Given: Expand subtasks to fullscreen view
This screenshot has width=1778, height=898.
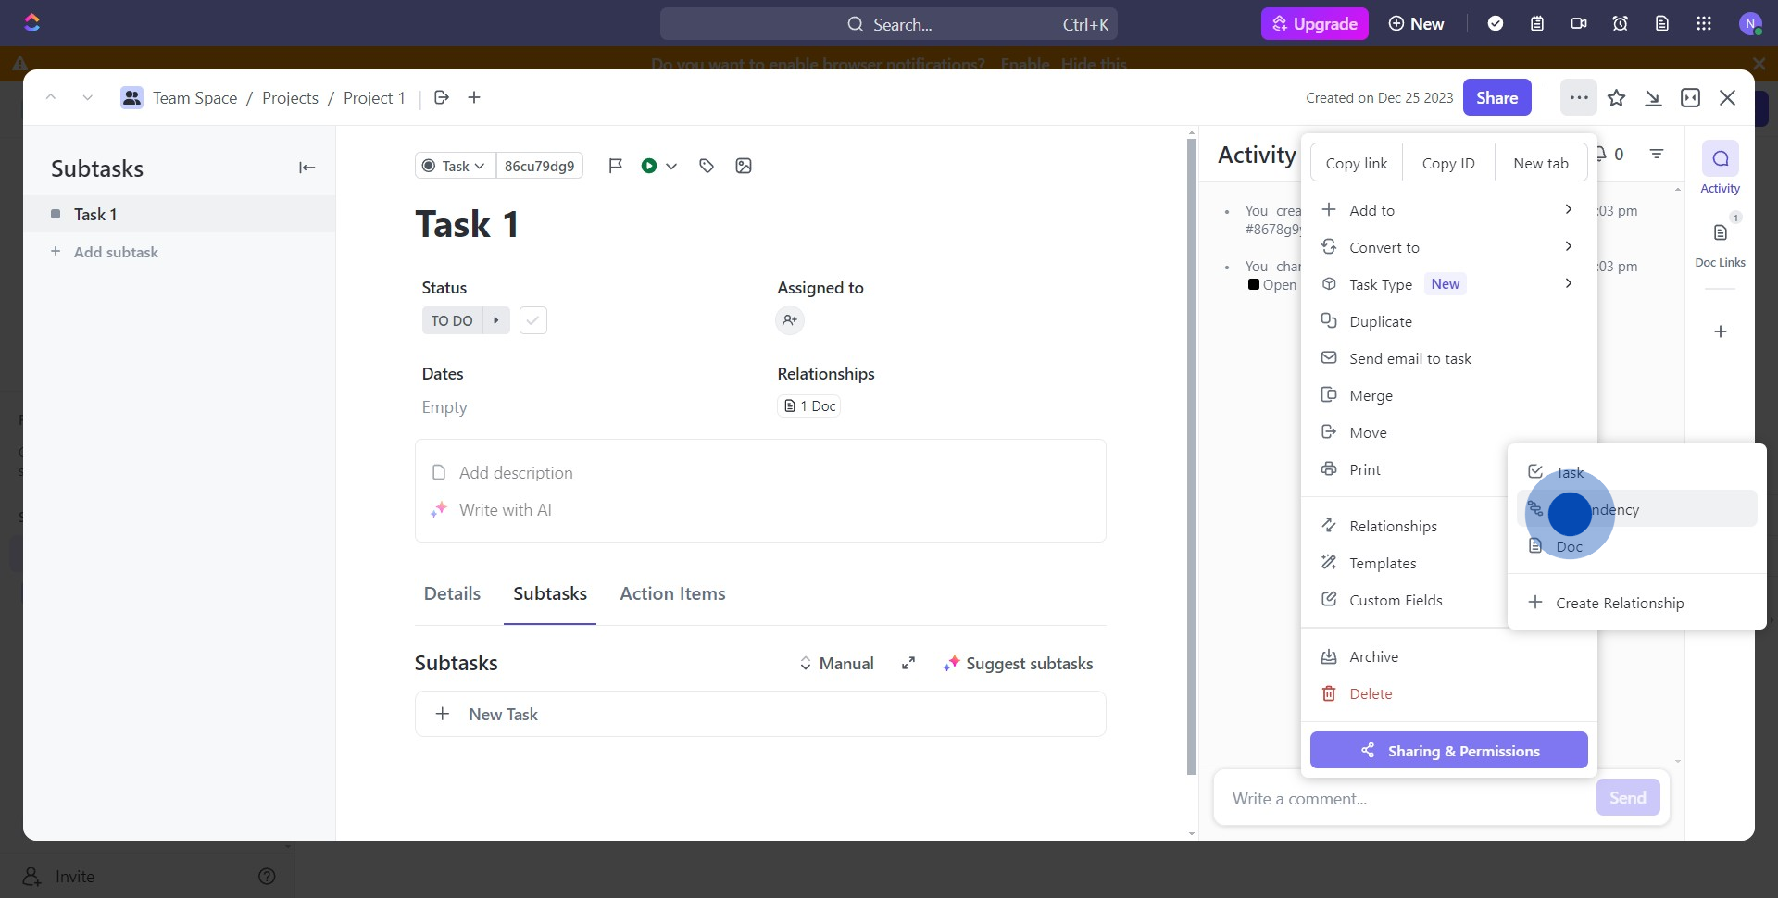Looking at the screenshot, I should (908, 664).
